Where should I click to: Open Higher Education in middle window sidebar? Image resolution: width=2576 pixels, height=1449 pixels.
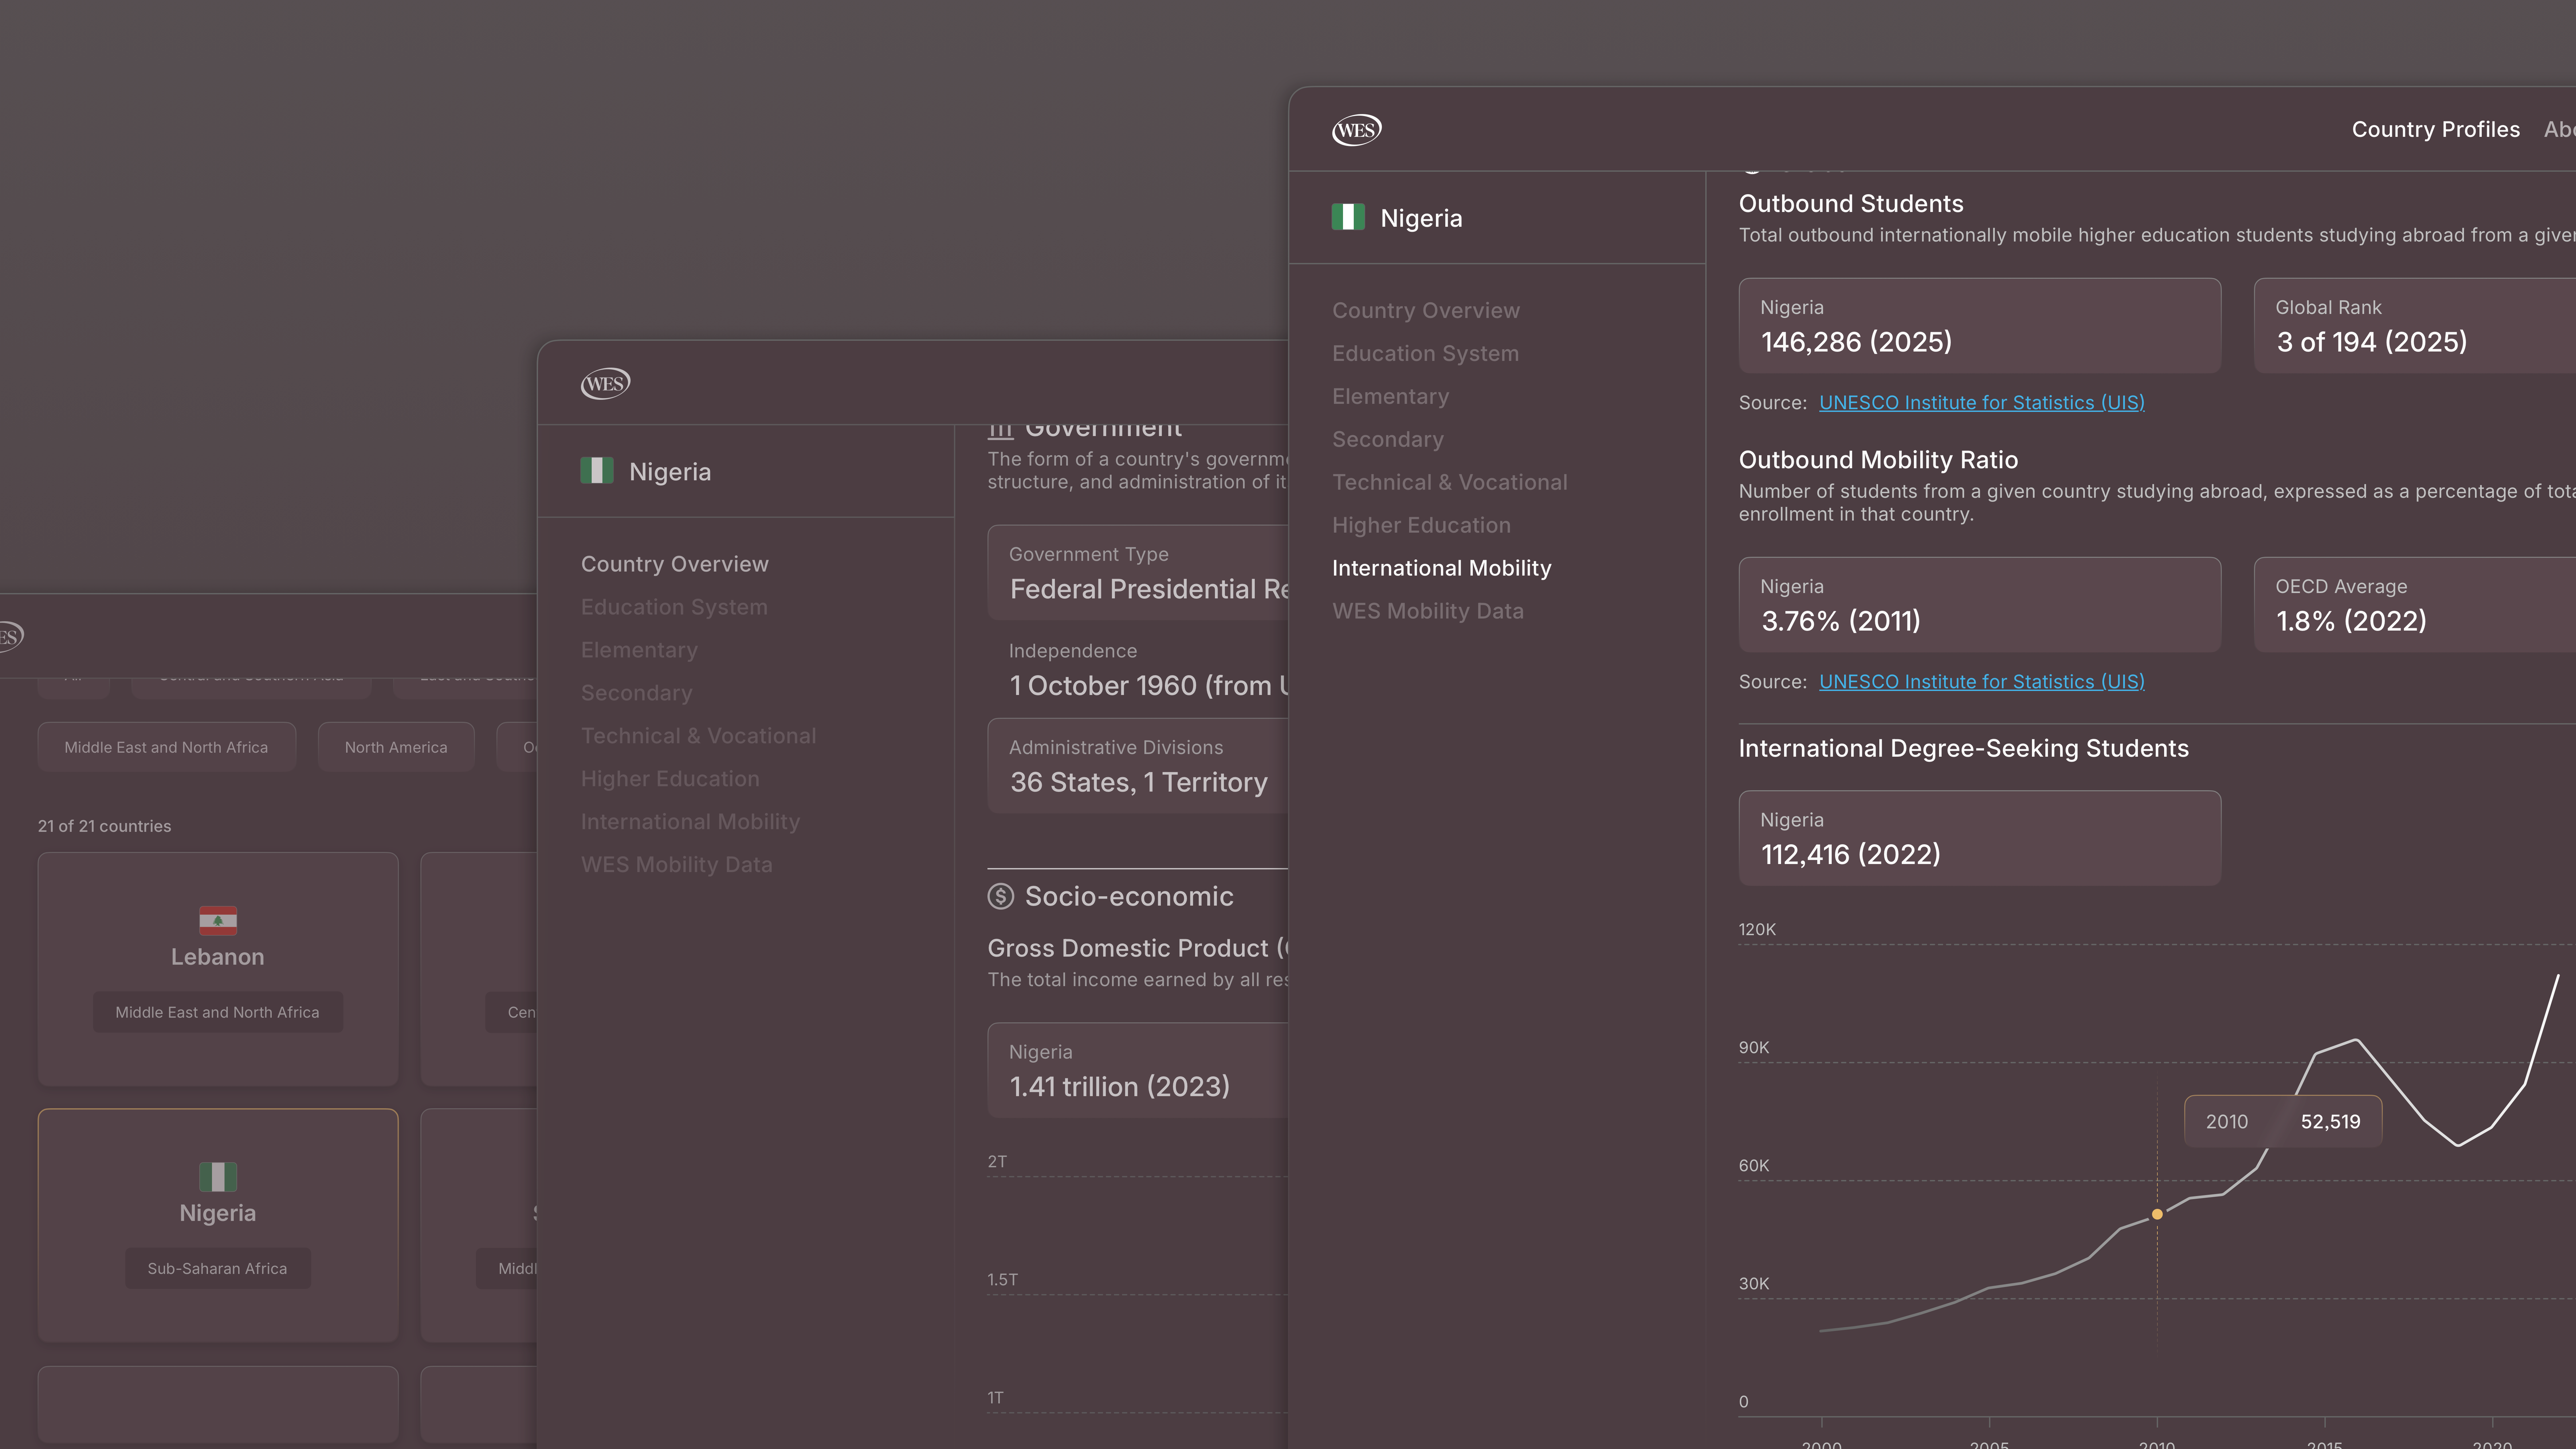click(670, 779)
